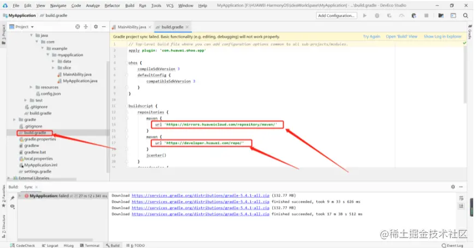Hide the Build panel with minus icon
The width and height of the screenshot is (476, 248).
tap(461, 187)
